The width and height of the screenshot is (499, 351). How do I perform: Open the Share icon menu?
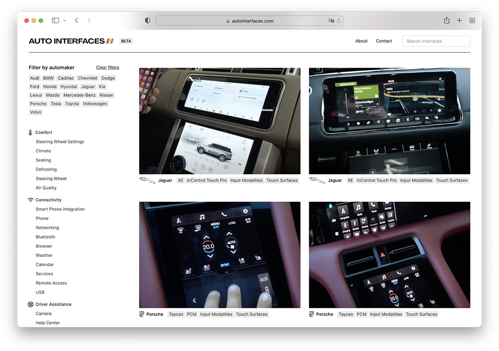coord(447,21)
